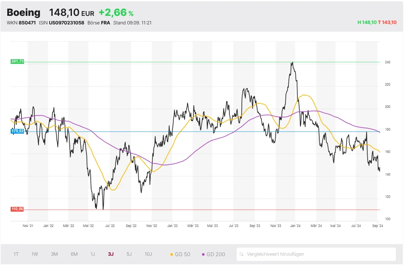The image size is (404, 269).
Task: Click the blue 179,82 price label
Action: [x=18, y=132]
